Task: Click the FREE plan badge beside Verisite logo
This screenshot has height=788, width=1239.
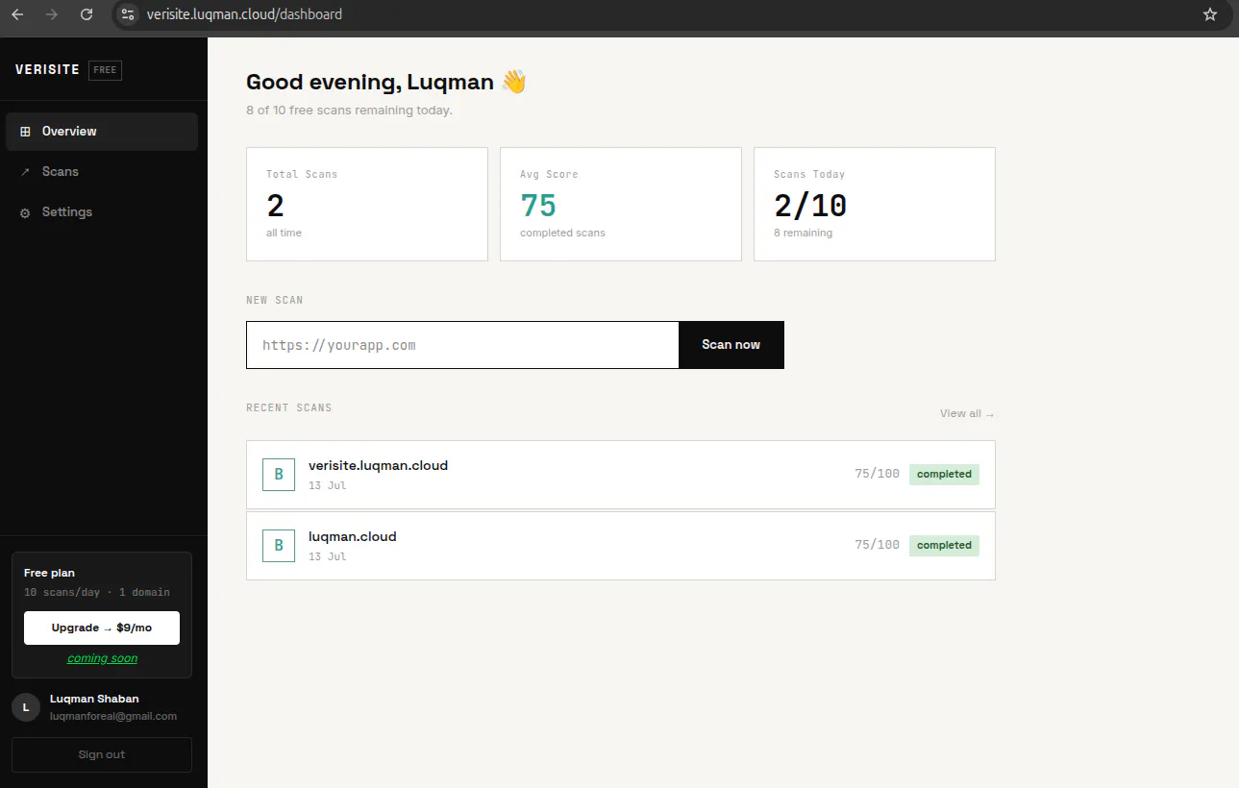Action: point(105,70)
